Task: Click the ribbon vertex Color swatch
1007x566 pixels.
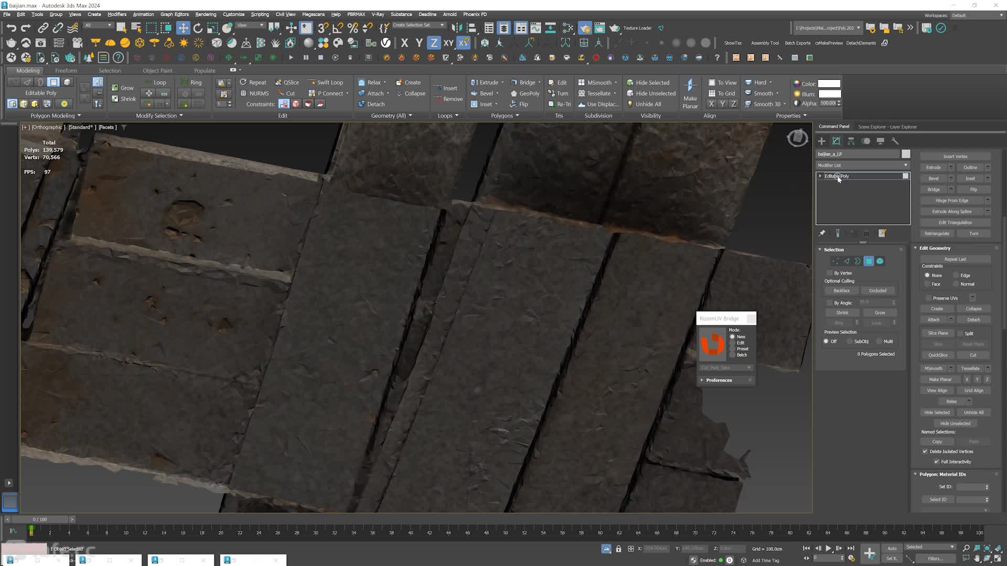Action: tap(829, 83)
